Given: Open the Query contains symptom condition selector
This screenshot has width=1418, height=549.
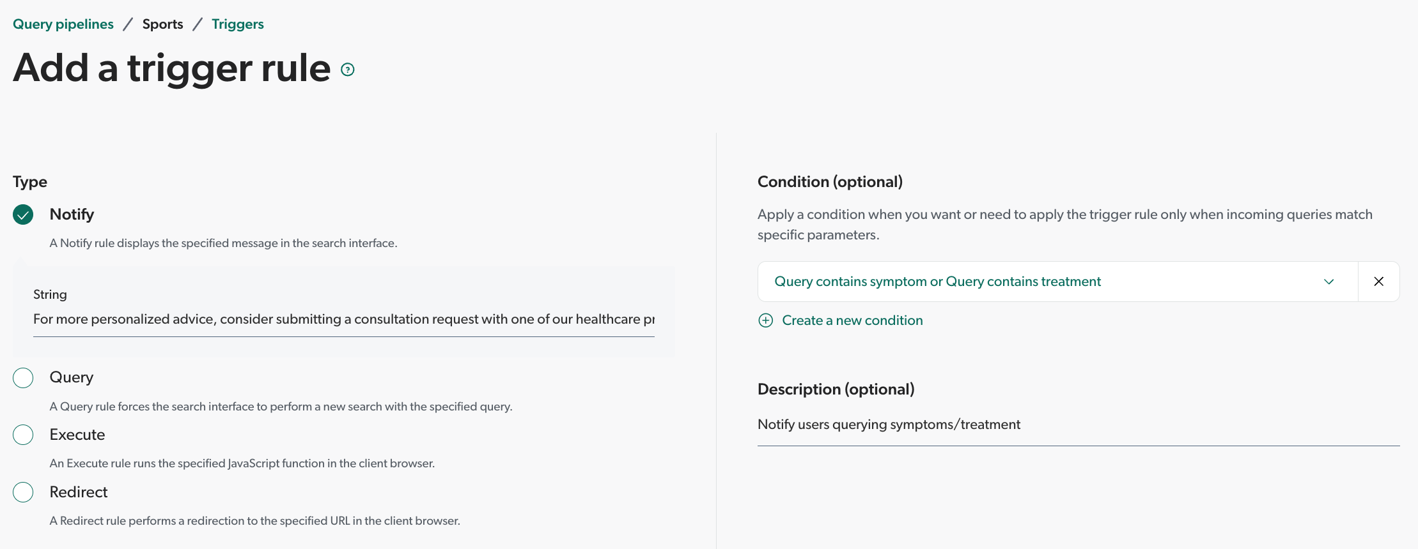Looking at the screenshot, I should (1058, 282).
